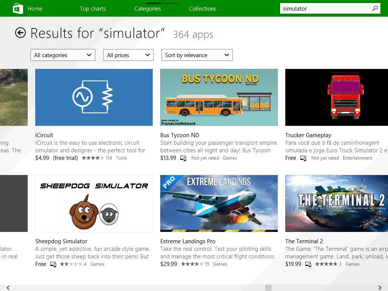Click The Terminal 2's star rating
This screenshot has width=388, height=291.
tap(326, 264)
